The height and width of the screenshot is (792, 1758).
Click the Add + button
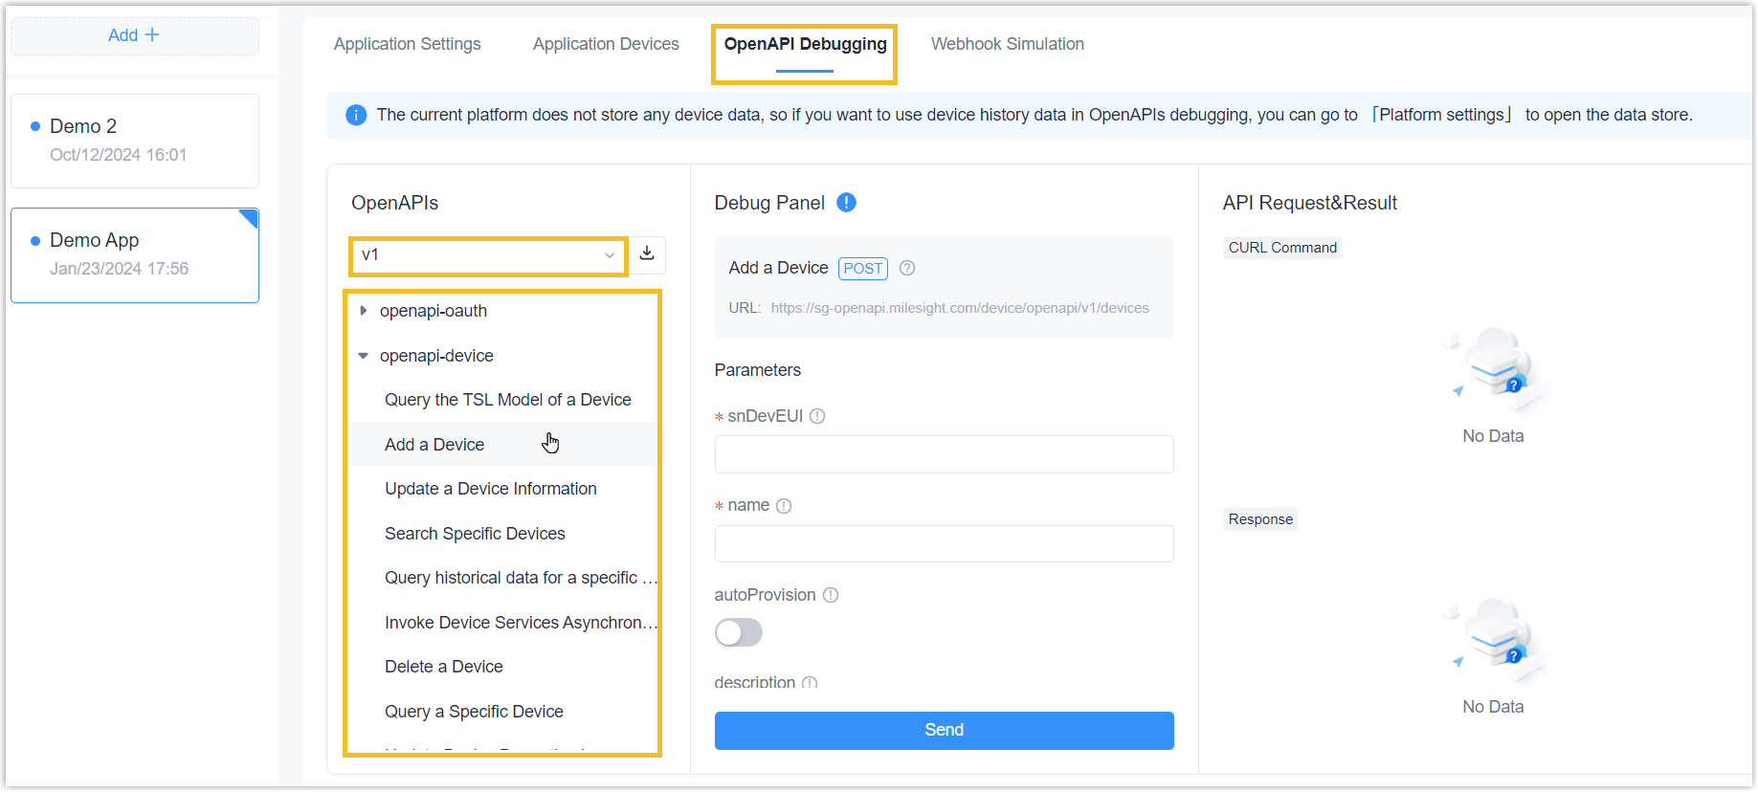pyautogui.click(x=135, y=35)
